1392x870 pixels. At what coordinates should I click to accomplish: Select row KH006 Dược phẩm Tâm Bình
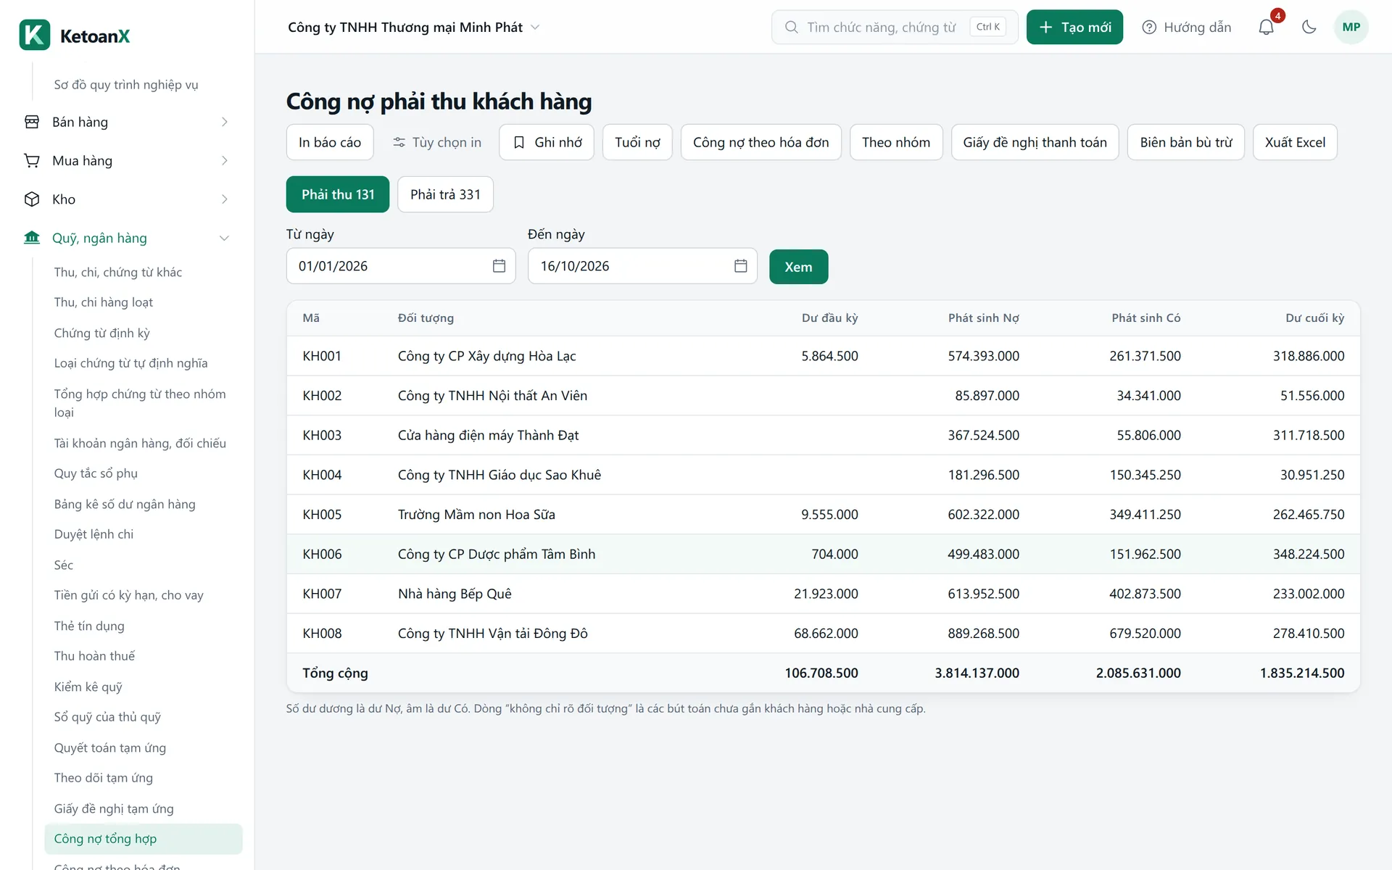[x=823, y=554]
